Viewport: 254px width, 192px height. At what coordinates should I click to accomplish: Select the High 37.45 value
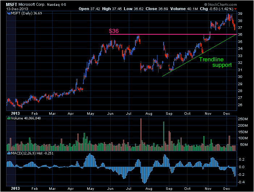click(112, 9)
